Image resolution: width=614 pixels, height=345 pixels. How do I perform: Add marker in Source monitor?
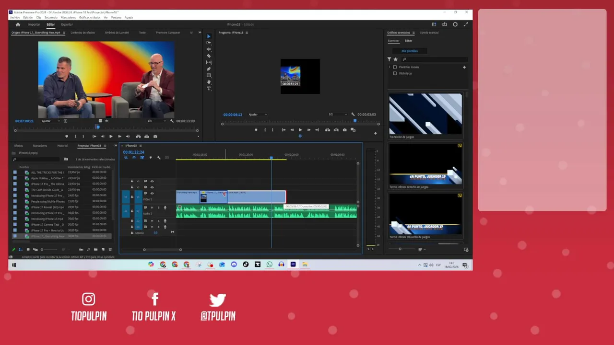point(67,137)
